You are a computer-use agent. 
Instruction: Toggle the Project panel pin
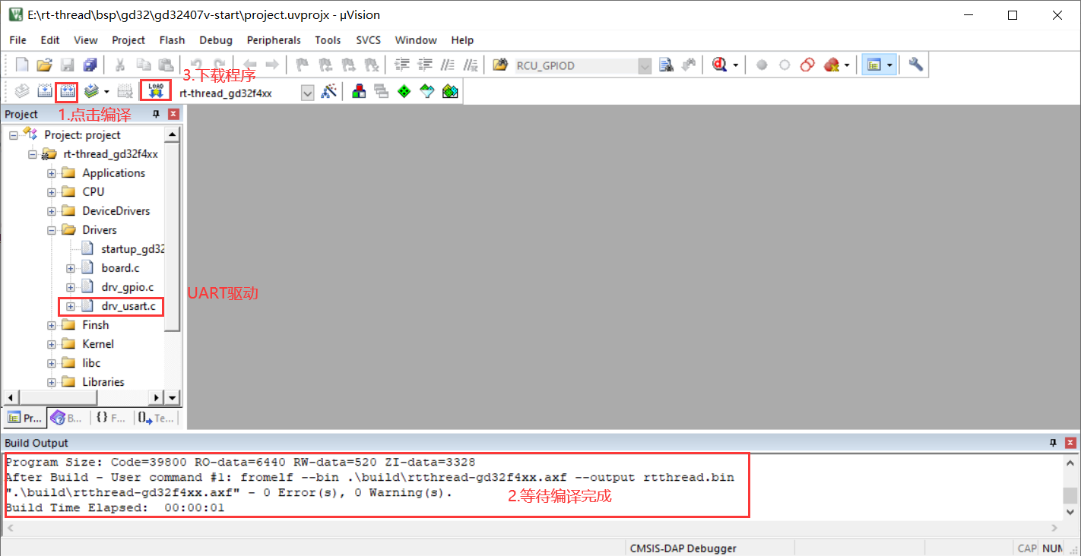pyautogui.click(x=157, y=114)
